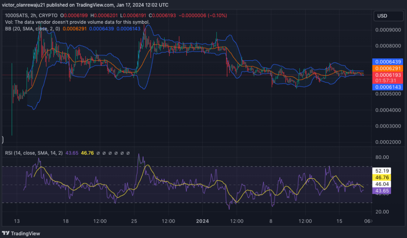Click the TradingView logo icon
The width and height of the screenshot is (407, 238).
point(6,234)
